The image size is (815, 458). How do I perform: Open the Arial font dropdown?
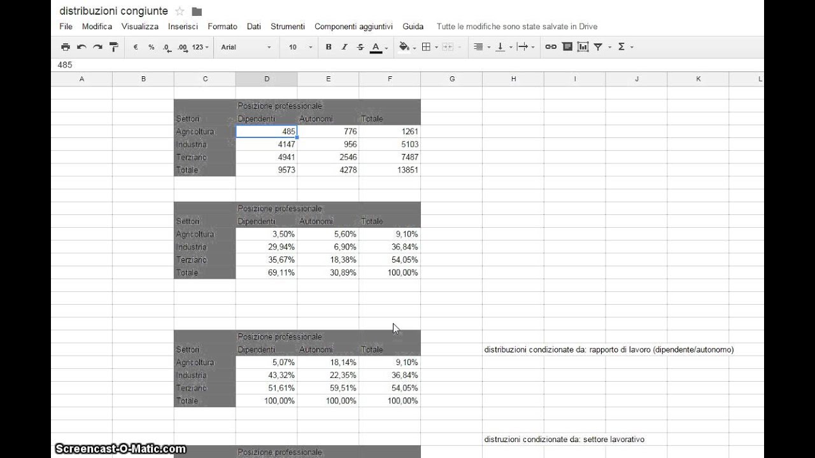coord(246,47)
